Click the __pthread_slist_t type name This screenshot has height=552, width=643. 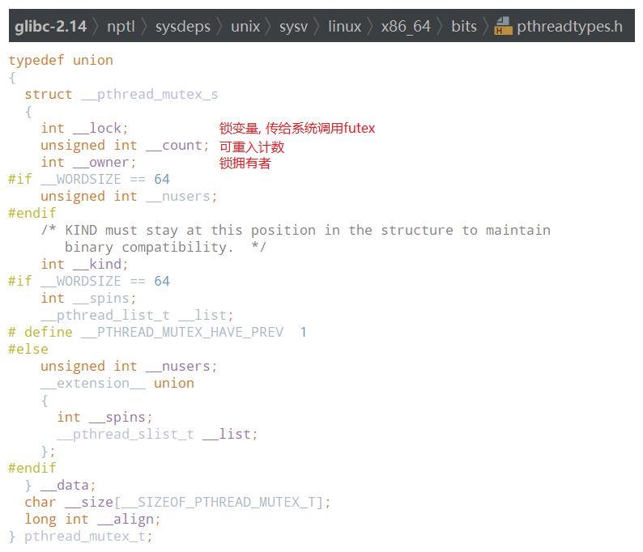(125, 435)
